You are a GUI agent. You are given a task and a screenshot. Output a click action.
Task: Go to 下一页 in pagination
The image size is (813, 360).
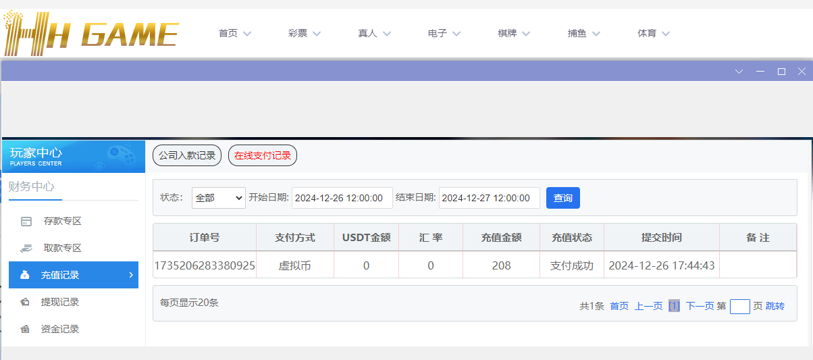click(700, 306)
